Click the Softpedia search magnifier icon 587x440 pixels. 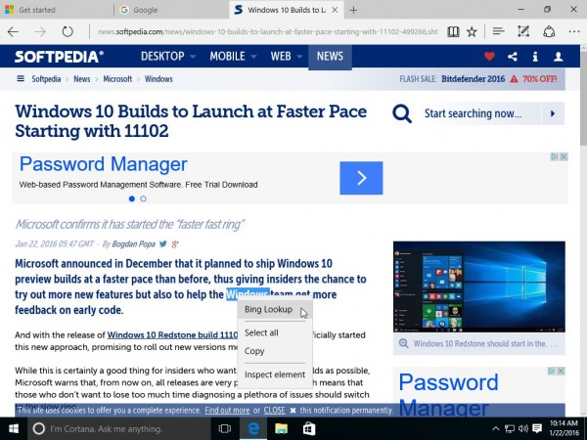coord(402,114)
